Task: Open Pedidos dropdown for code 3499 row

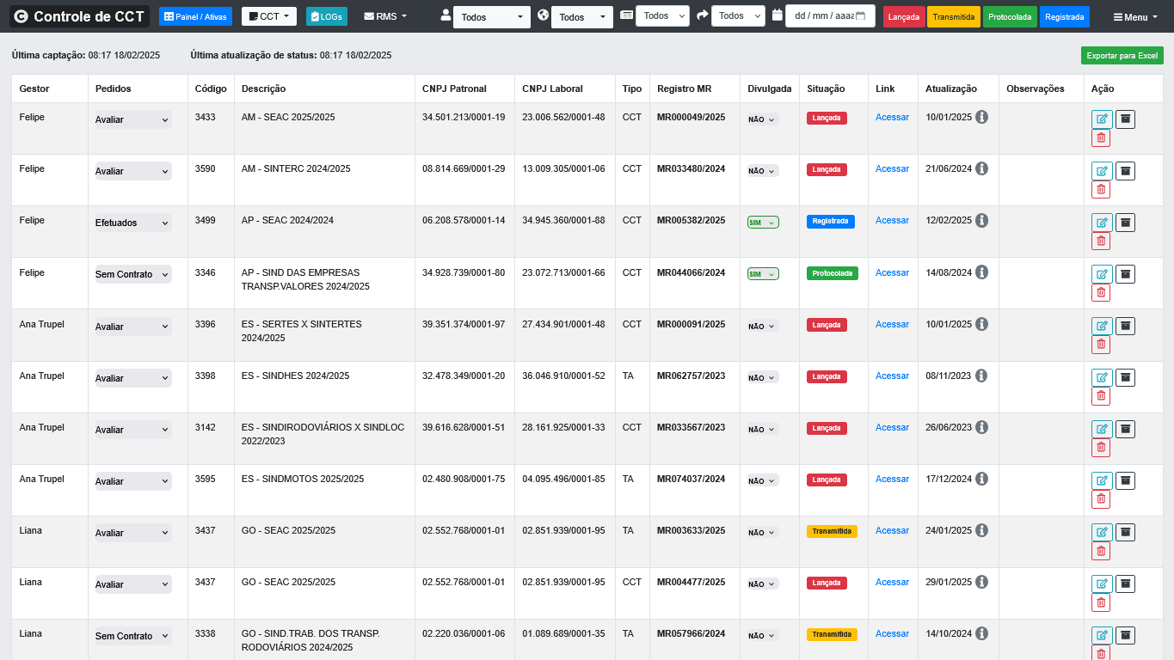Action: click(133, 223)
